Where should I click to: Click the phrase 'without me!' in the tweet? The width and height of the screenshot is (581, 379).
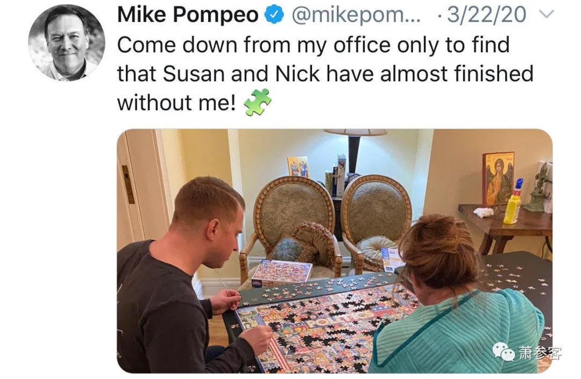pyautogui.click(x=177, y=103)
